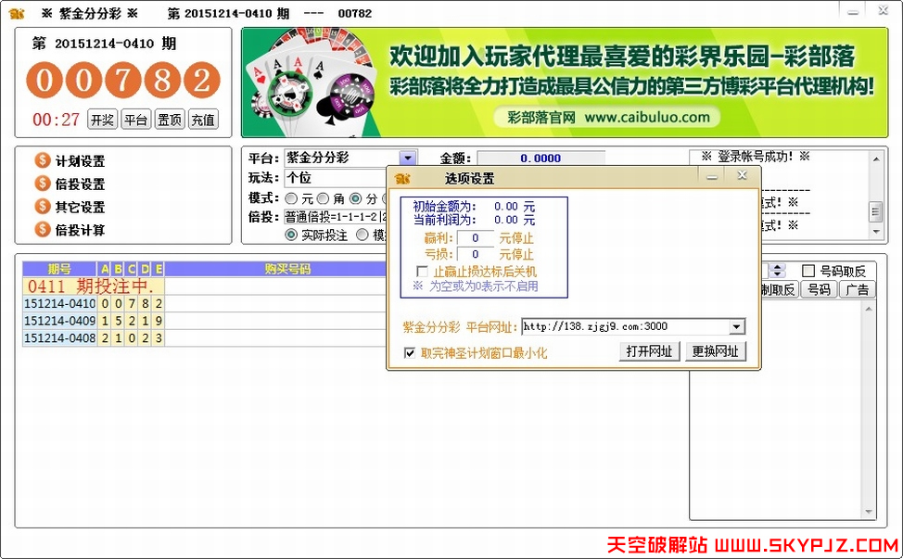This screenshot has height=559, width=903.
Task: Open the 紫金分分彩 platform dropdown
Action: point(406,157)
